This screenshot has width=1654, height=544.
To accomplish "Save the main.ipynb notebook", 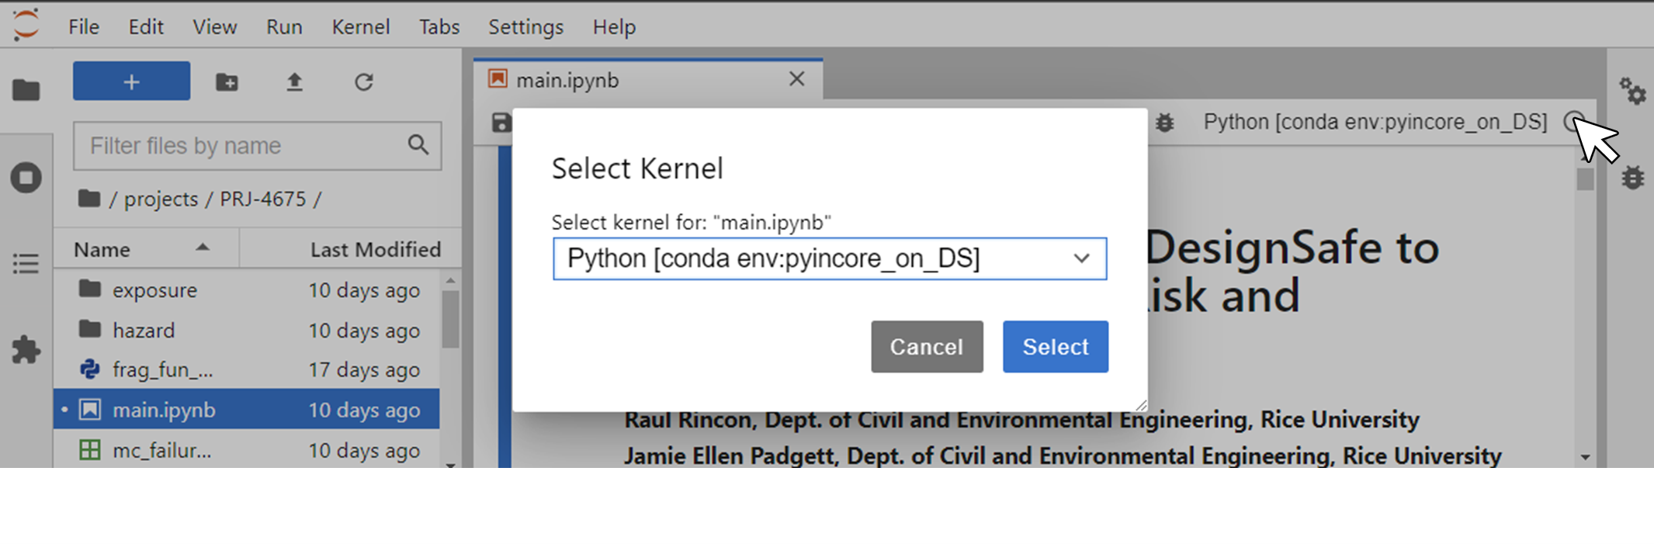I will point(501,122).
